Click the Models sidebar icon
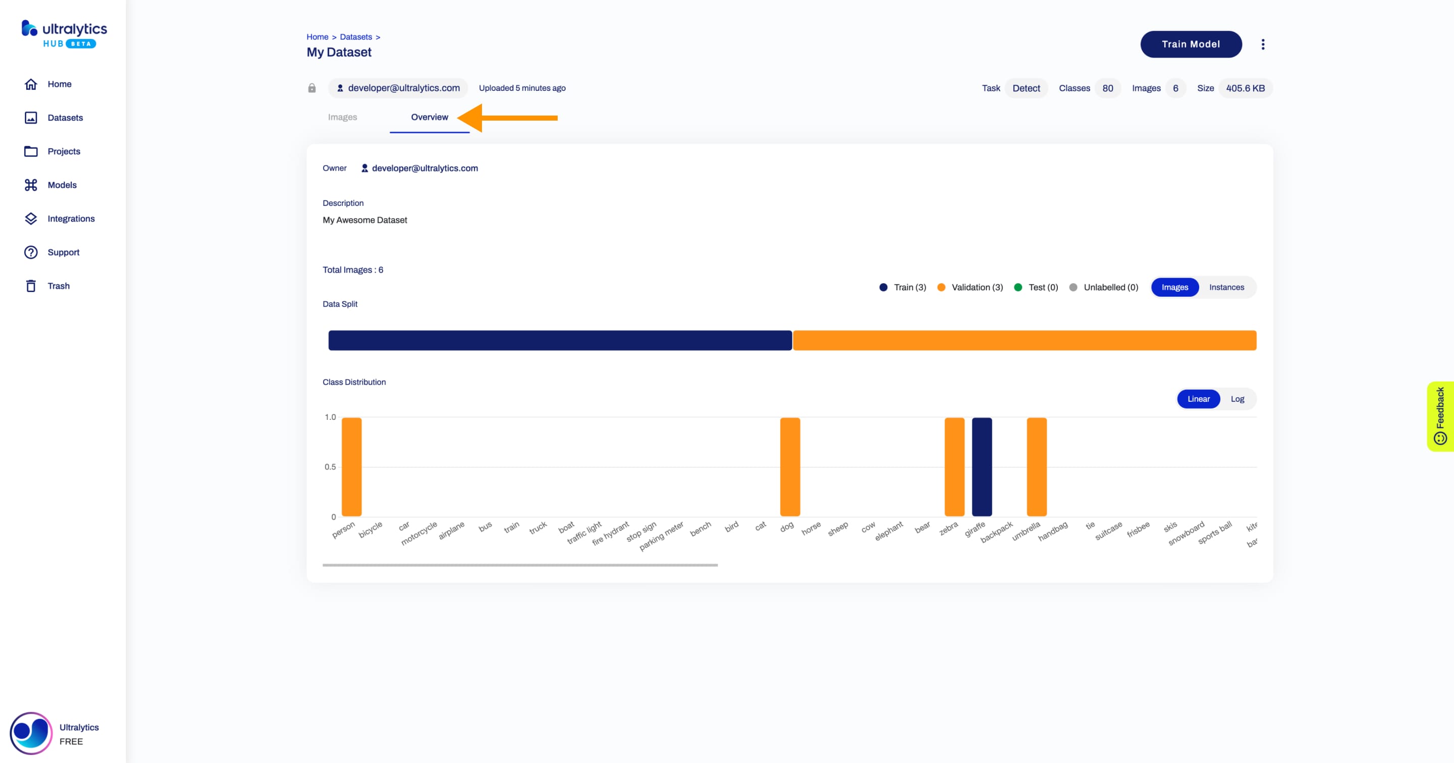Screen dimensions: 1454x763 click(x=31, y=185)
